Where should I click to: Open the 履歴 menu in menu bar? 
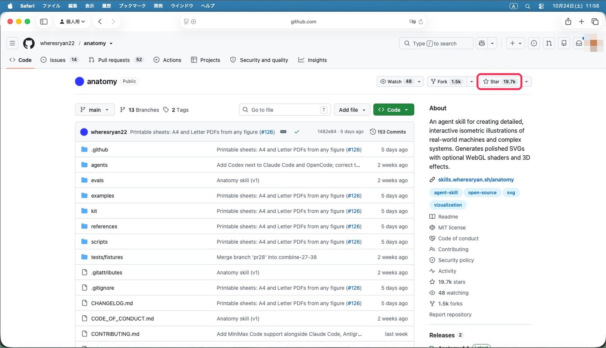(x=106, y=6)
